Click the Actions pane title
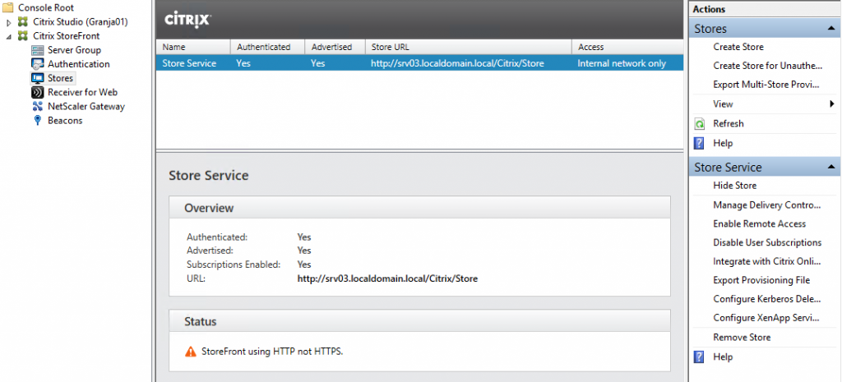842x382 pixels. pos(709,9)
